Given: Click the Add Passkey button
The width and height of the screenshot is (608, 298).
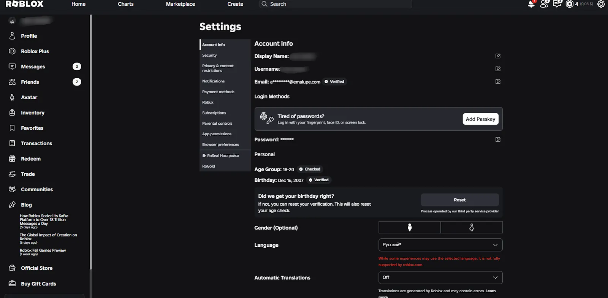Looking at the screenshot, I should pyautogui.click(x=480, y=119).
